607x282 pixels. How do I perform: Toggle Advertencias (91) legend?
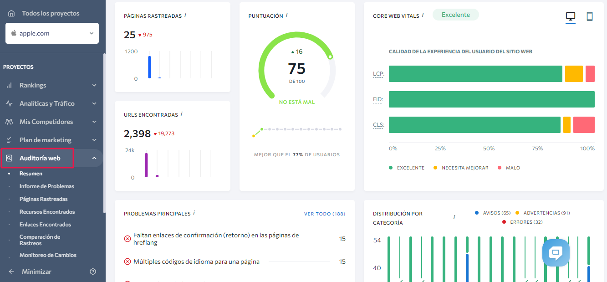coord(543,213)
